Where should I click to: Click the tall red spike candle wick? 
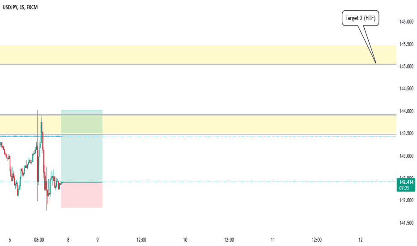37,156
